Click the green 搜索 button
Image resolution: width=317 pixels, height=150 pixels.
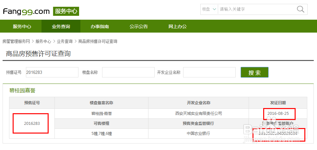(254, 72)
